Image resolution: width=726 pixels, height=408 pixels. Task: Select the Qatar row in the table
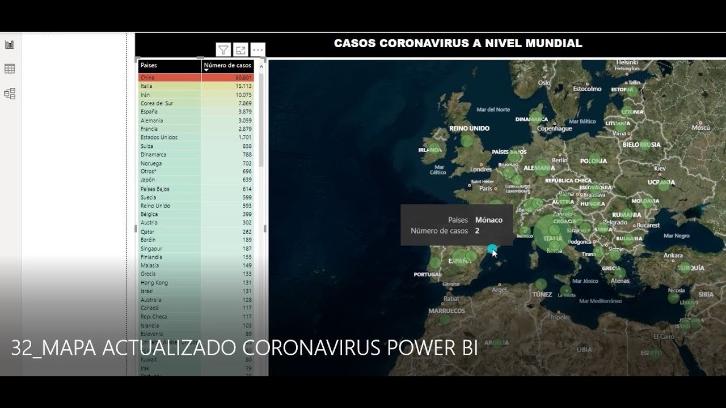(x=196, y=232)
